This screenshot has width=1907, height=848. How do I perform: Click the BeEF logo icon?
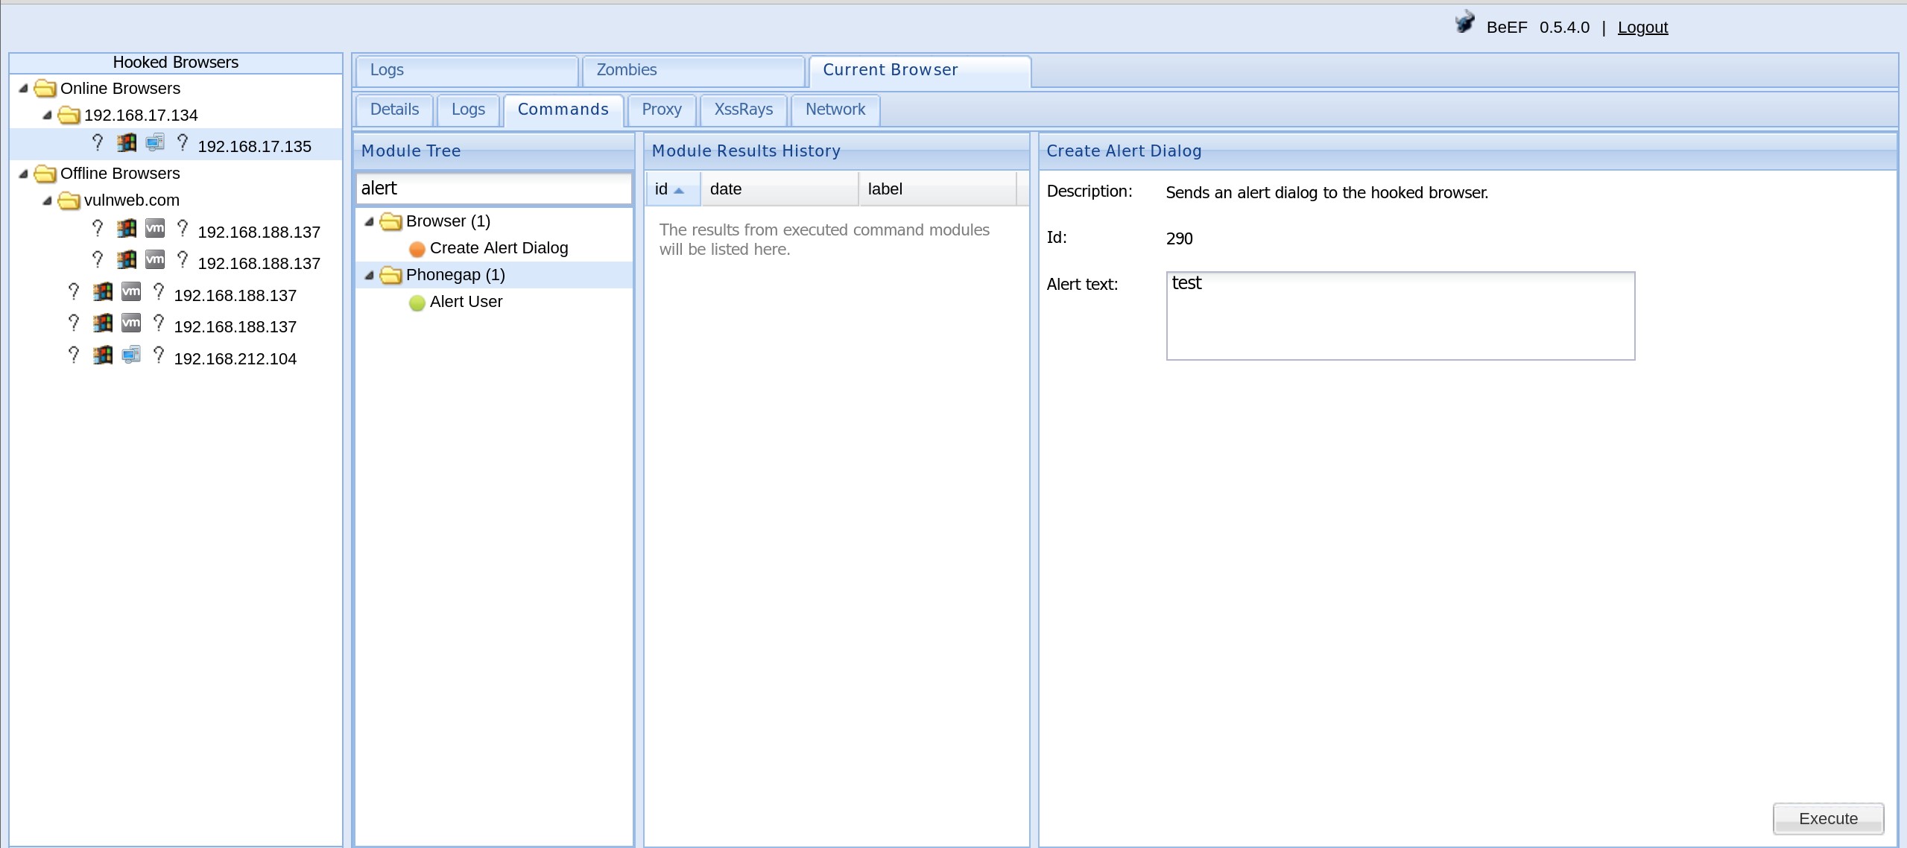coord(1464,22)
